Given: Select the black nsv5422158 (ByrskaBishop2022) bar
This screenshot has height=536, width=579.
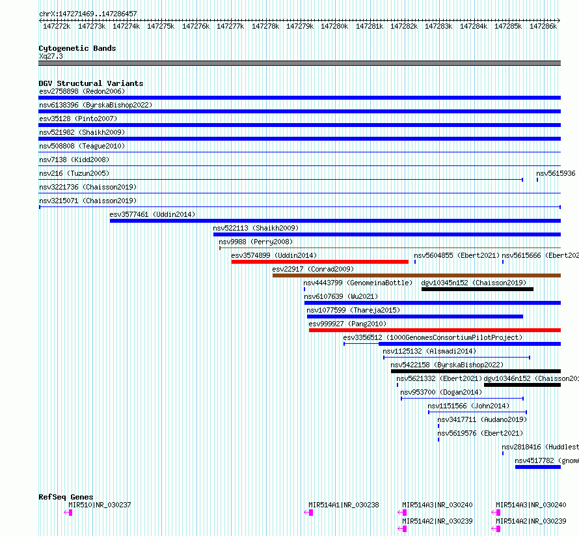Looking at the screenshot, I should tap(476, 371).
